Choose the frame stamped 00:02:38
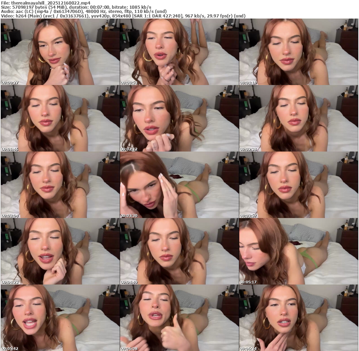The width and height of the screenshot is (359, 351). 299,118
